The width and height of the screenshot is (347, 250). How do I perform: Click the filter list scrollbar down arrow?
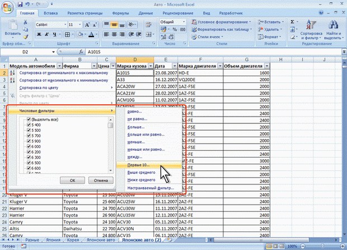click(x=110, y=170)
